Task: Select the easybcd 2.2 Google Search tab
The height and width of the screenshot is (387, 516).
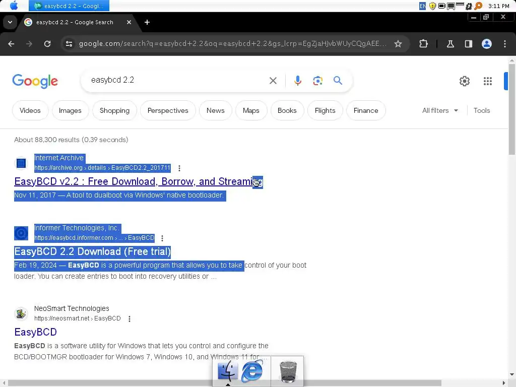Action: (x=75, y=22)
